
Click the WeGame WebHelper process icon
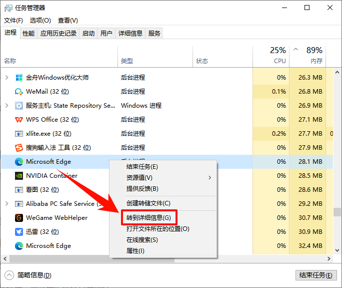click(19, 218)
